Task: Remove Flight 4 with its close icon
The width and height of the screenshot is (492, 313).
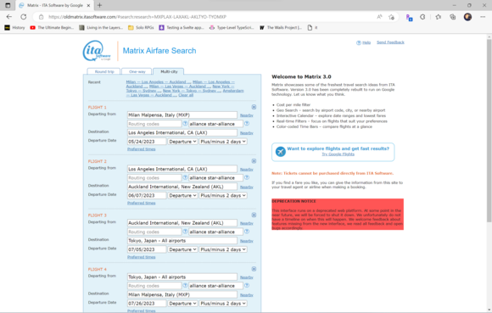Action: pos(254,269)
